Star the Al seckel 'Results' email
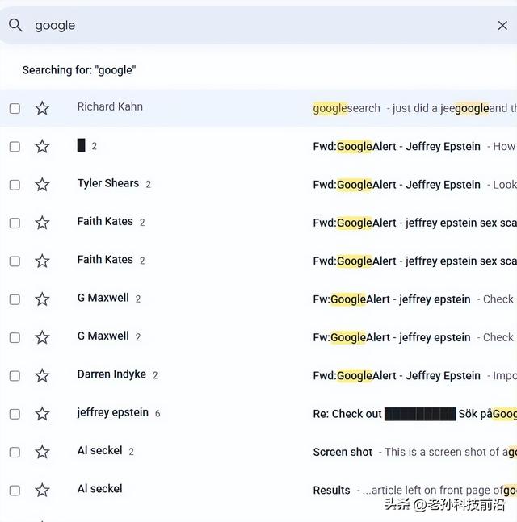 (x=42, y=491)
